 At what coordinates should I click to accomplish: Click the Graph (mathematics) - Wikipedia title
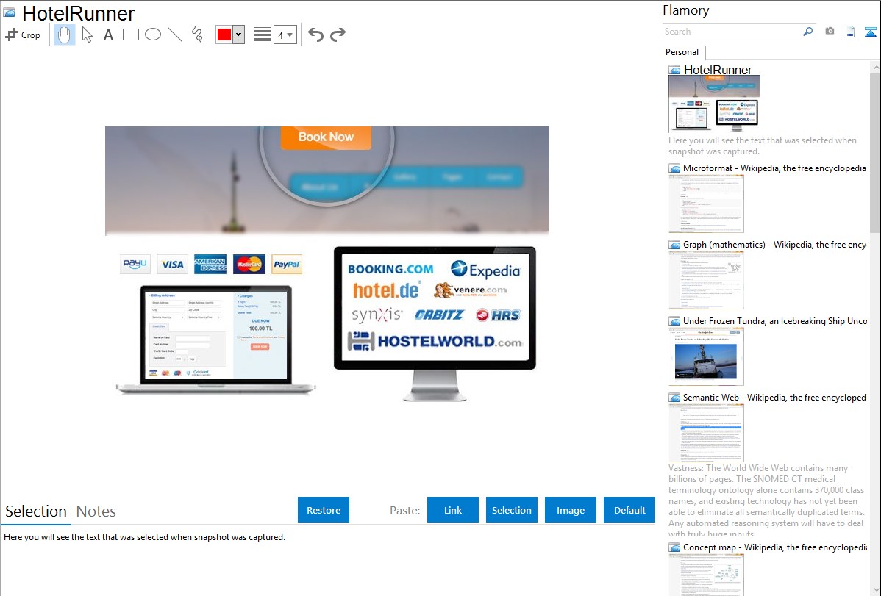point(774,245)
